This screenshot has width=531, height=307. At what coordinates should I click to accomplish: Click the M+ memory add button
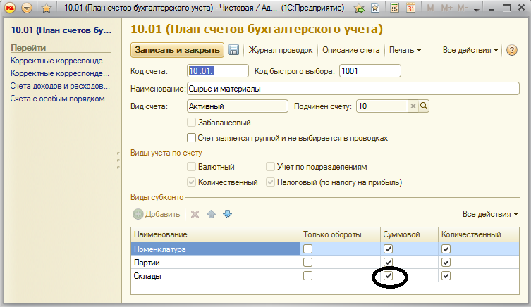(x=446, y=8)
